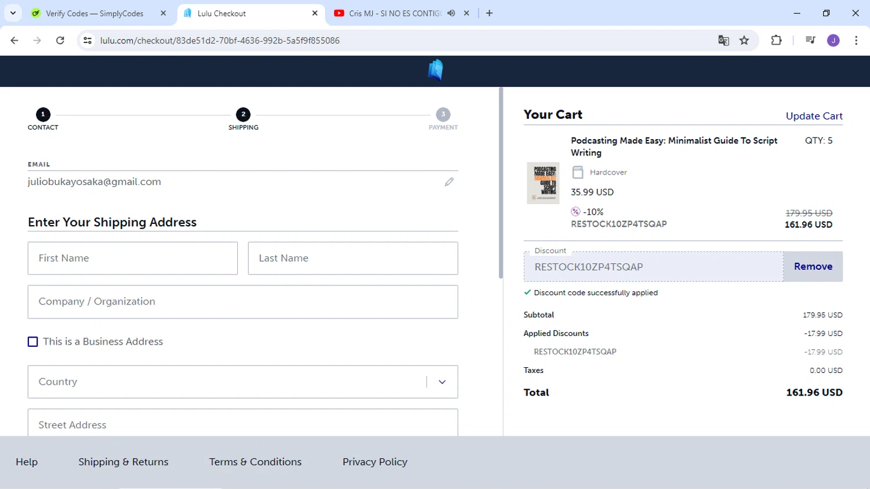Viewport: 870px width, 489px height.
Task: Open the tab search dropdown arrow
Action: (x=13, y=13)
